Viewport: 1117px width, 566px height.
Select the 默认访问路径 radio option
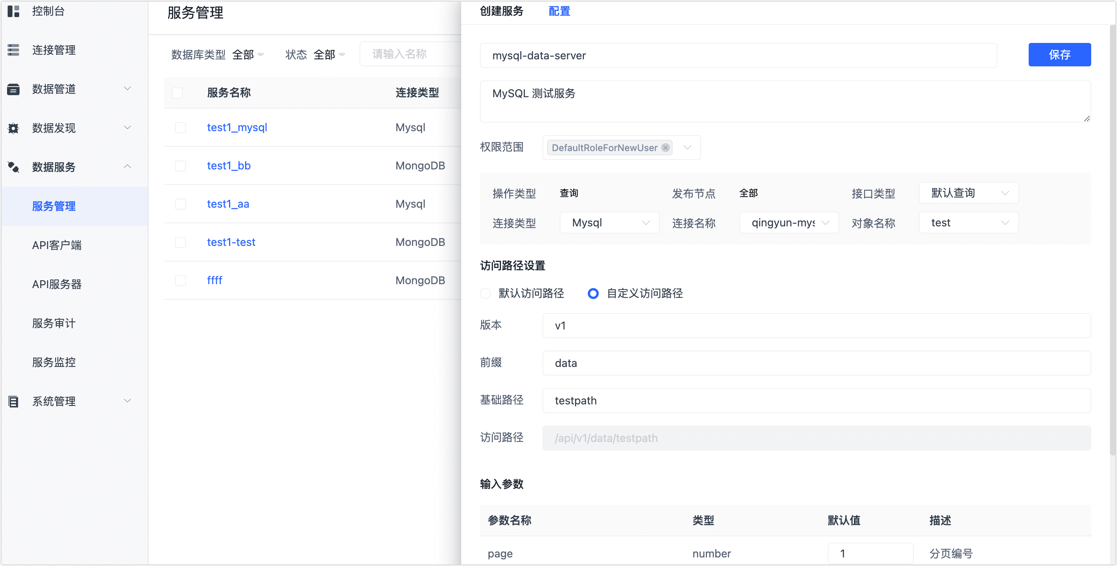click(486, 294)
